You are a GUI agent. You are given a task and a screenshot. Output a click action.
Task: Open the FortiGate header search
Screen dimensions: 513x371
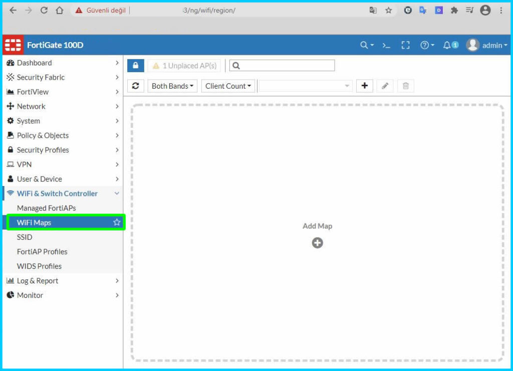click(366, 45)
